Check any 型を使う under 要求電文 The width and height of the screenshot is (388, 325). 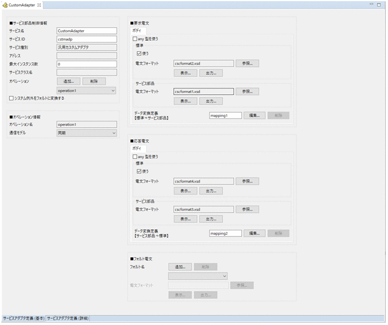134,39
